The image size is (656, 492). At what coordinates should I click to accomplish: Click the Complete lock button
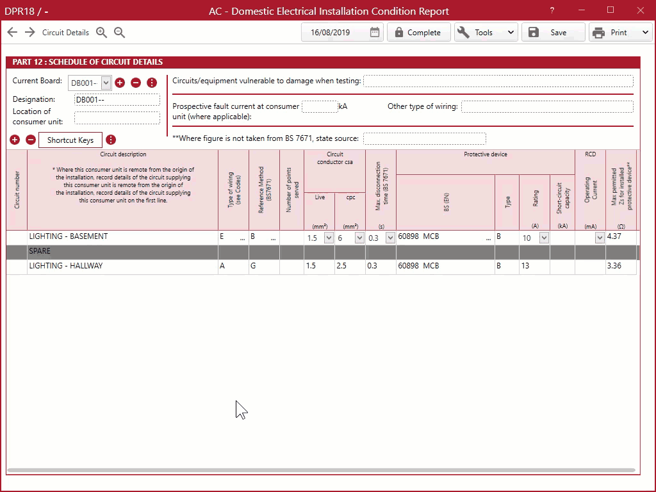[x=418, y=32]
